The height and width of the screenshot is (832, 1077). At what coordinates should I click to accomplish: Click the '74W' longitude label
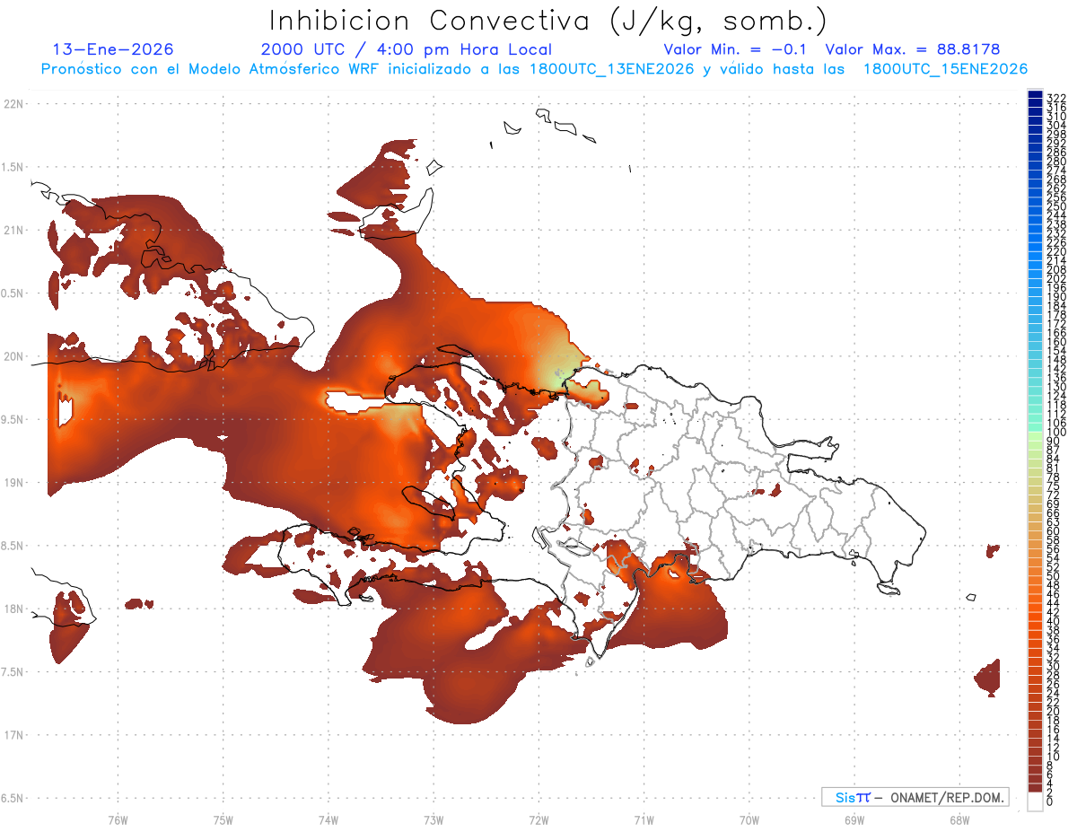click(328, 820)
